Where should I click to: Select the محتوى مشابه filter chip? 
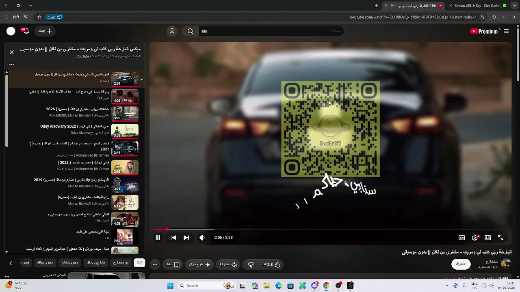click(x=70, y=263)
